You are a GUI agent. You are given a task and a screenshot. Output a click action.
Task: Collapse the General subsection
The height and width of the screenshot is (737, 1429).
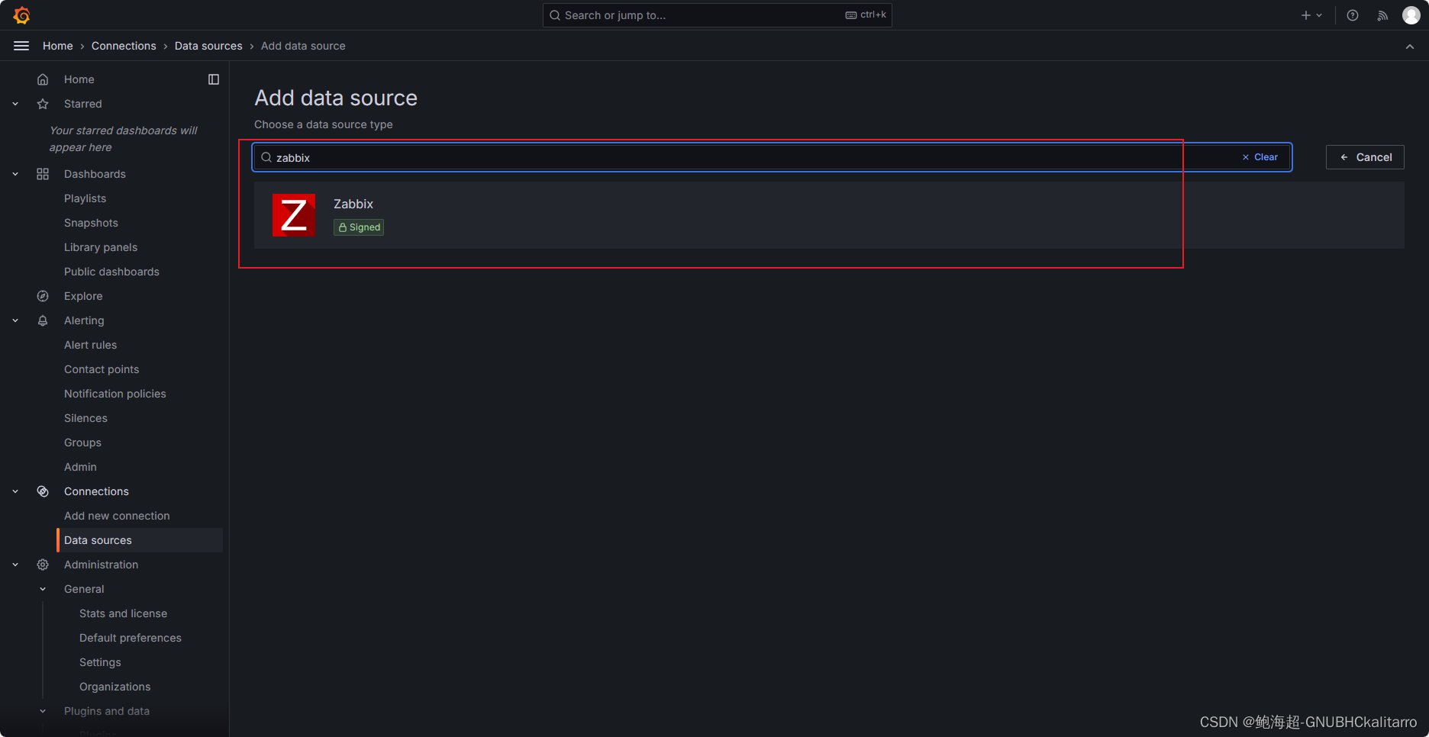(43, 589)
